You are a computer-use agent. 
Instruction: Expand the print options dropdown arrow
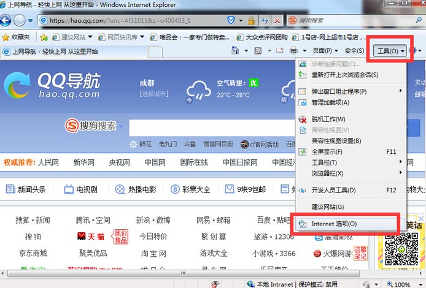[x=304, y=51]
